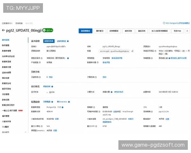This screenshot has width=191, height=153.
Task: Open 数据库管理 in the left sidebar
Action: coord(6,51)
